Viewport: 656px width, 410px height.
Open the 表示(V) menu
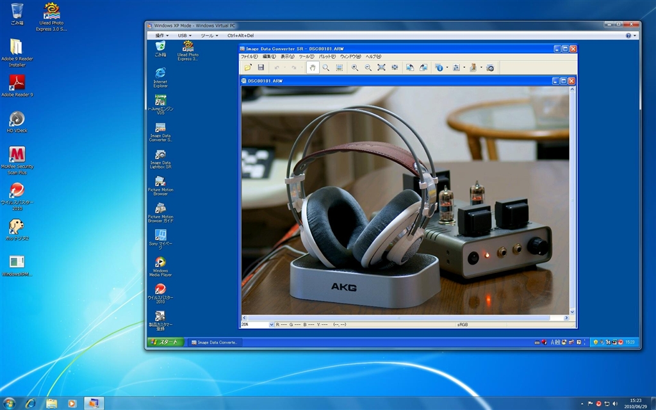click(x=287, y=56)
